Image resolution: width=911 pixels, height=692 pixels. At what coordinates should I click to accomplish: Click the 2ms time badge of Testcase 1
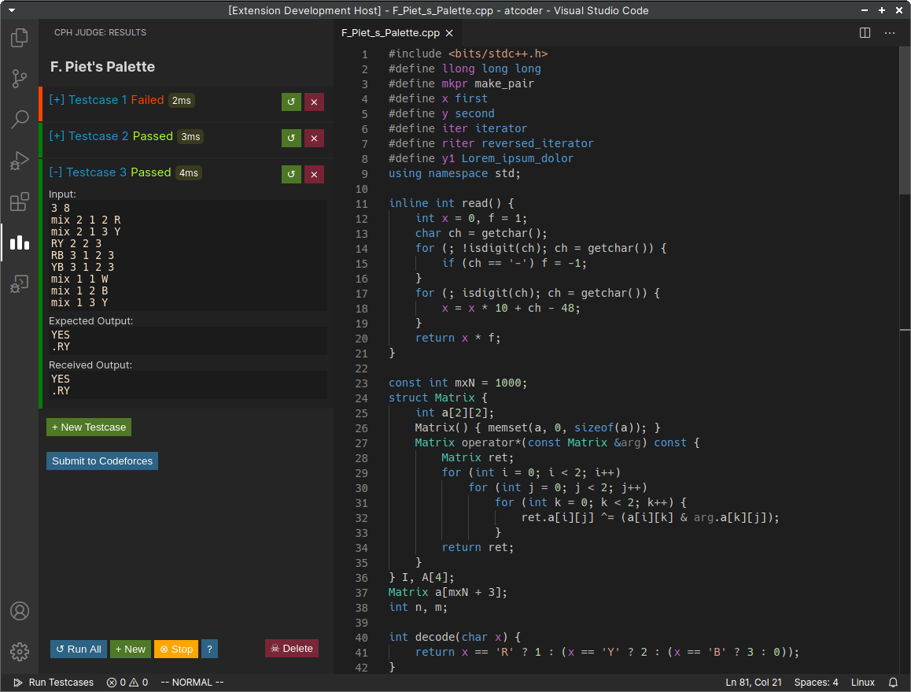pyautogui.click(x=181, y=101)
